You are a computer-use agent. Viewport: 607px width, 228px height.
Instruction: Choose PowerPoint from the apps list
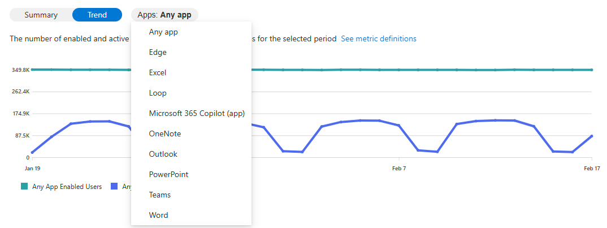(168, 175)
